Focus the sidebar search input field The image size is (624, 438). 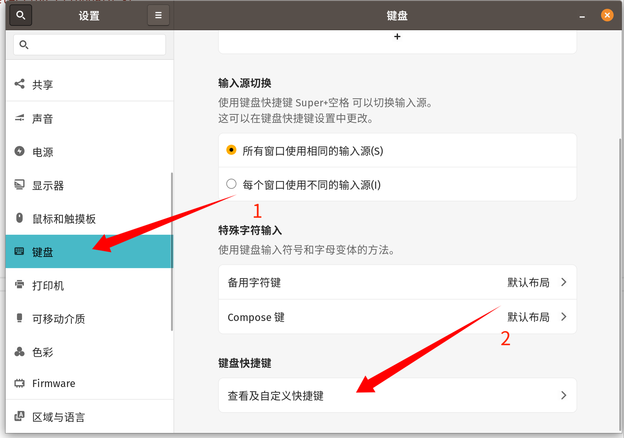[x=90, y=45]
